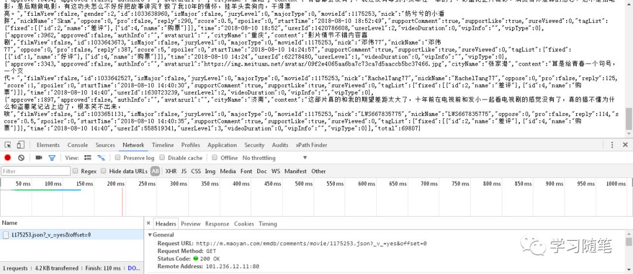
Task: Open the Security tab
Action: tap(254, 145)
